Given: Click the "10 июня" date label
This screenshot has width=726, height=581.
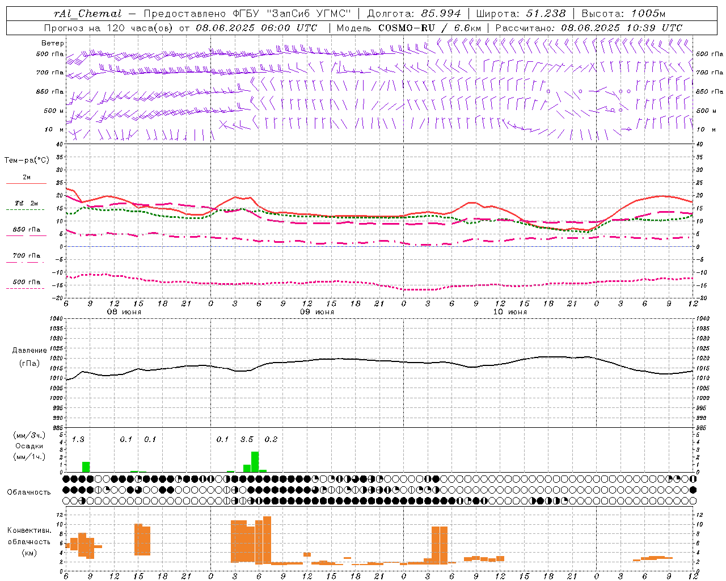Looking at the screenshot, I should pyautogui.click(x=510, y=312).
